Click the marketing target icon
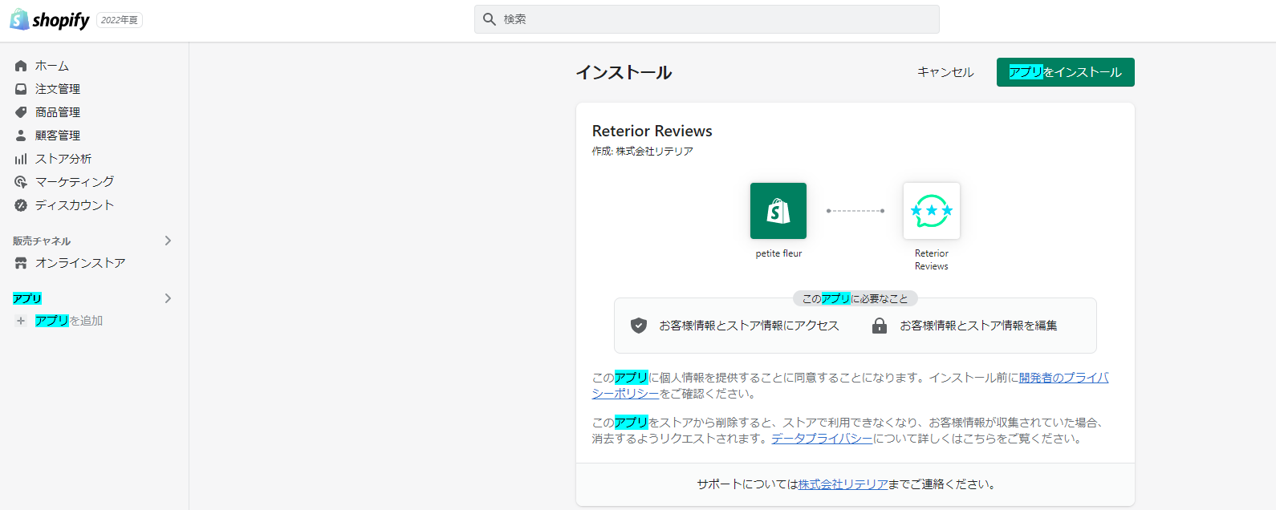Screen dimensions: 1276x510 point(21,182)
